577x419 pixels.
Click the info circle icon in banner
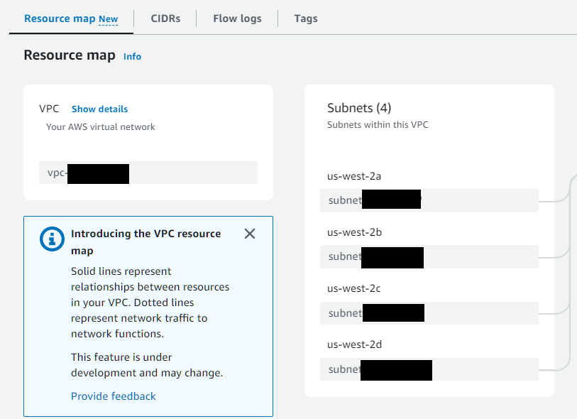tap(51, 240)
